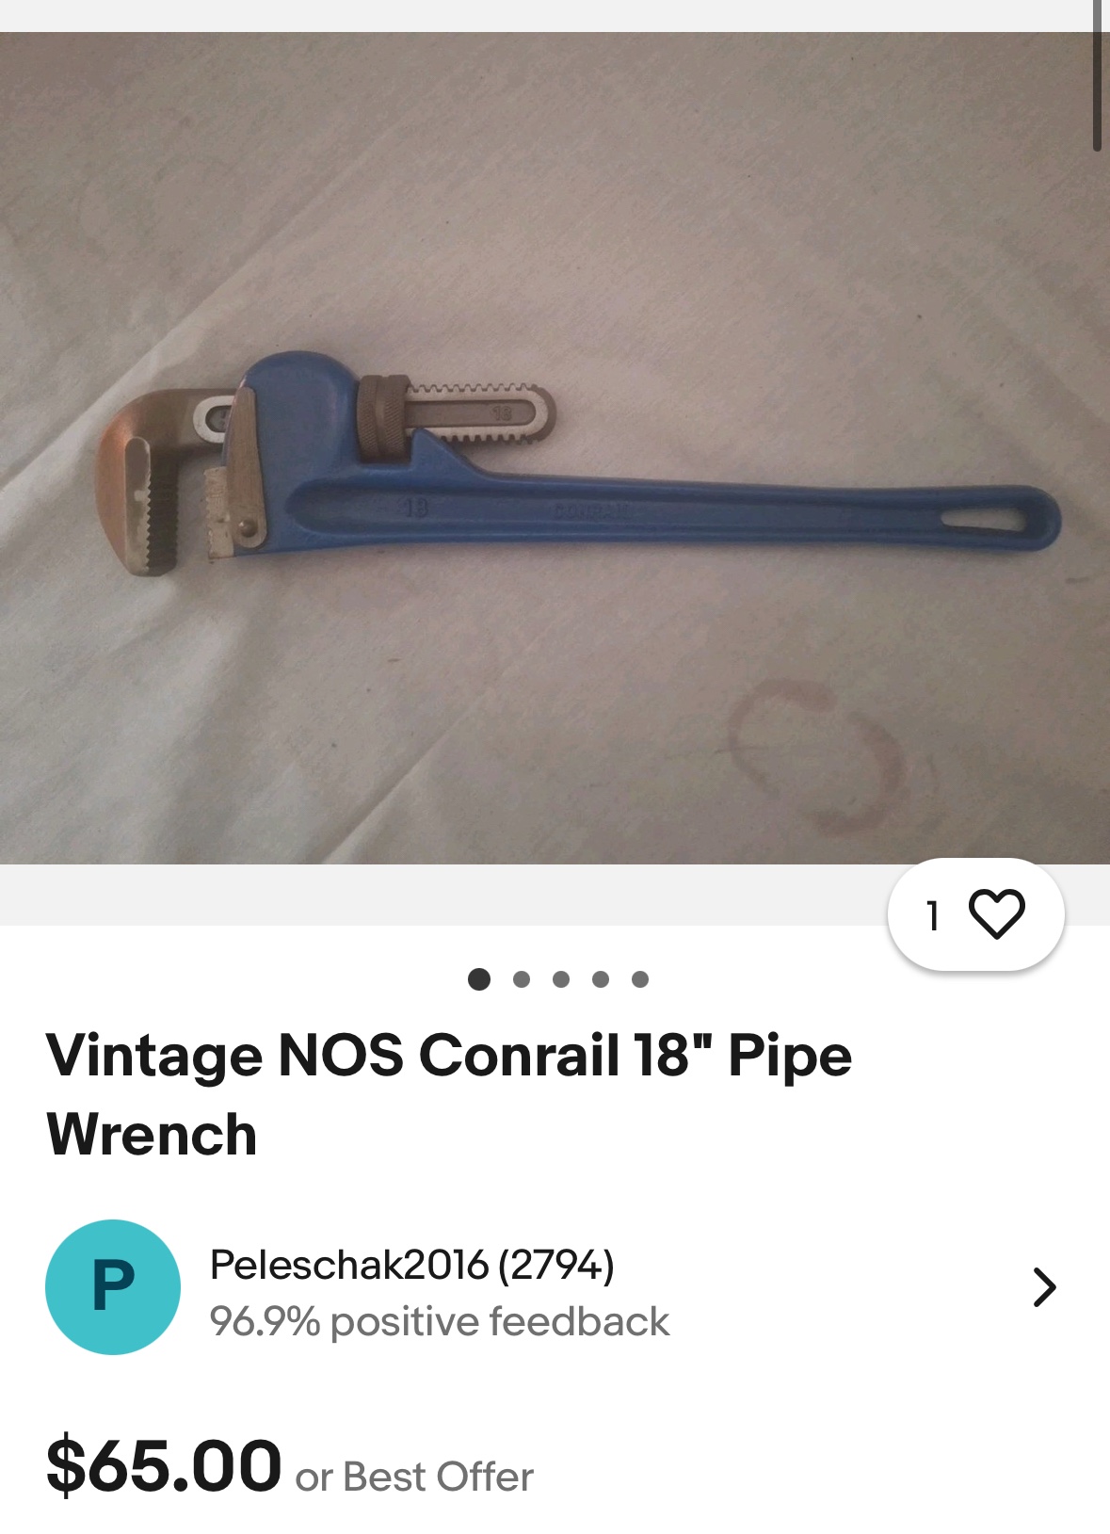Jump to the fifth photo dot
This screenshot has height=1534, width=1110.
(x=640, y=979)
